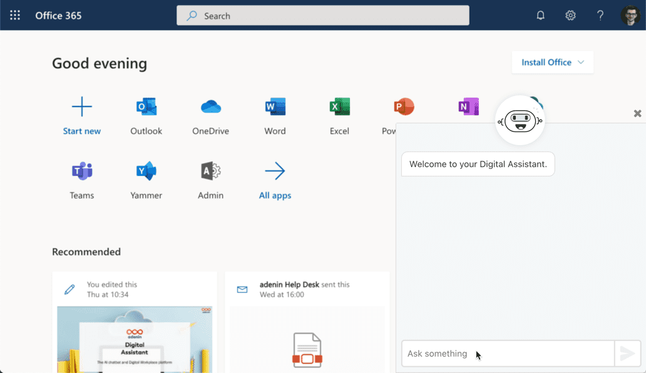Image resolution: width=646 pixels, height=373 pixels.
Task: Click the 'You edited this' text
Action: 111,285
